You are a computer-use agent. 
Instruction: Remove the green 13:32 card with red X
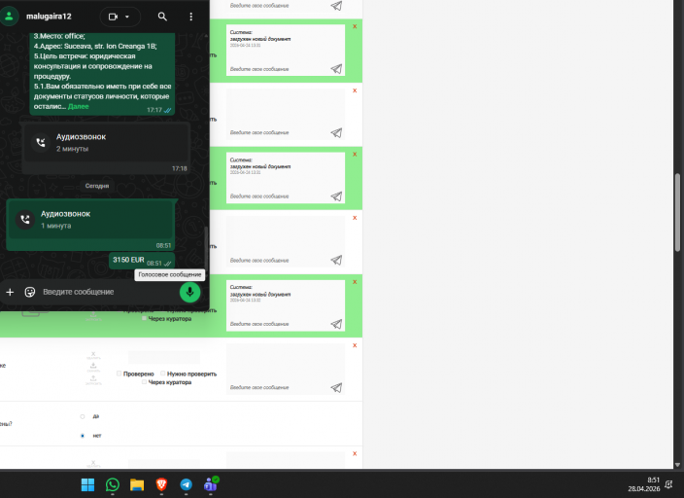click(x=355, y=282)
